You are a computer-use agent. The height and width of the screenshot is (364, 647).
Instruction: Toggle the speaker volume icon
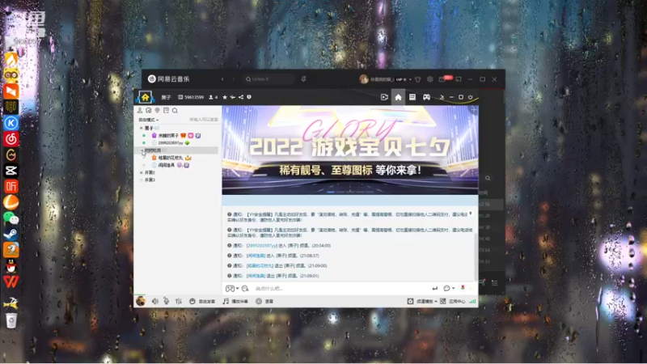click(154, 301)
